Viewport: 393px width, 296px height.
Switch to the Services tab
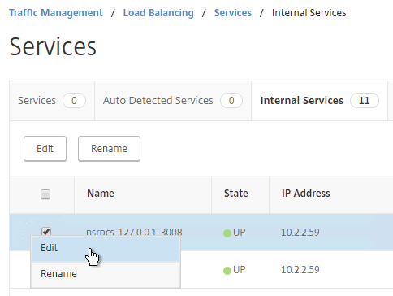[x=52, y=101]
